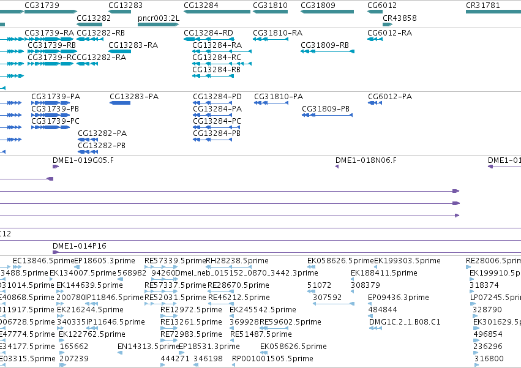The width and height of the screenshot is (521, 368).
Task: Select EST EC13846.5prime
Action: point(17,267)
